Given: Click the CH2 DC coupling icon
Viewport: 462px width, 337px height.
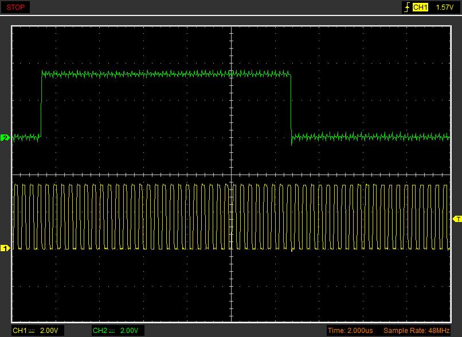Looking at the screenshot, I should [x=112, y=331].
